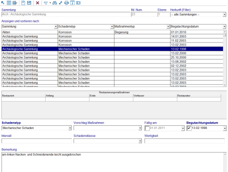Click the camera icon in the toolbar
Screen dimensions: 228x172
coord(78,3)
